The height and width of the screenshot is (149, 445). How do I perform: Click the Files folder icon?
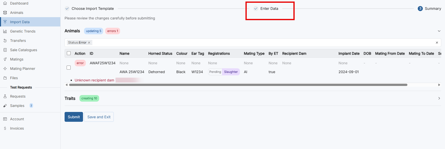tap(5, 78)
